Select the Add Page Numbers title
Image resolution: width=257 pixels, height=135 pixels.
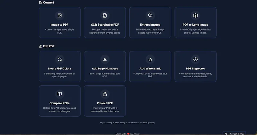pyautogui.click(x=105, y=68)
